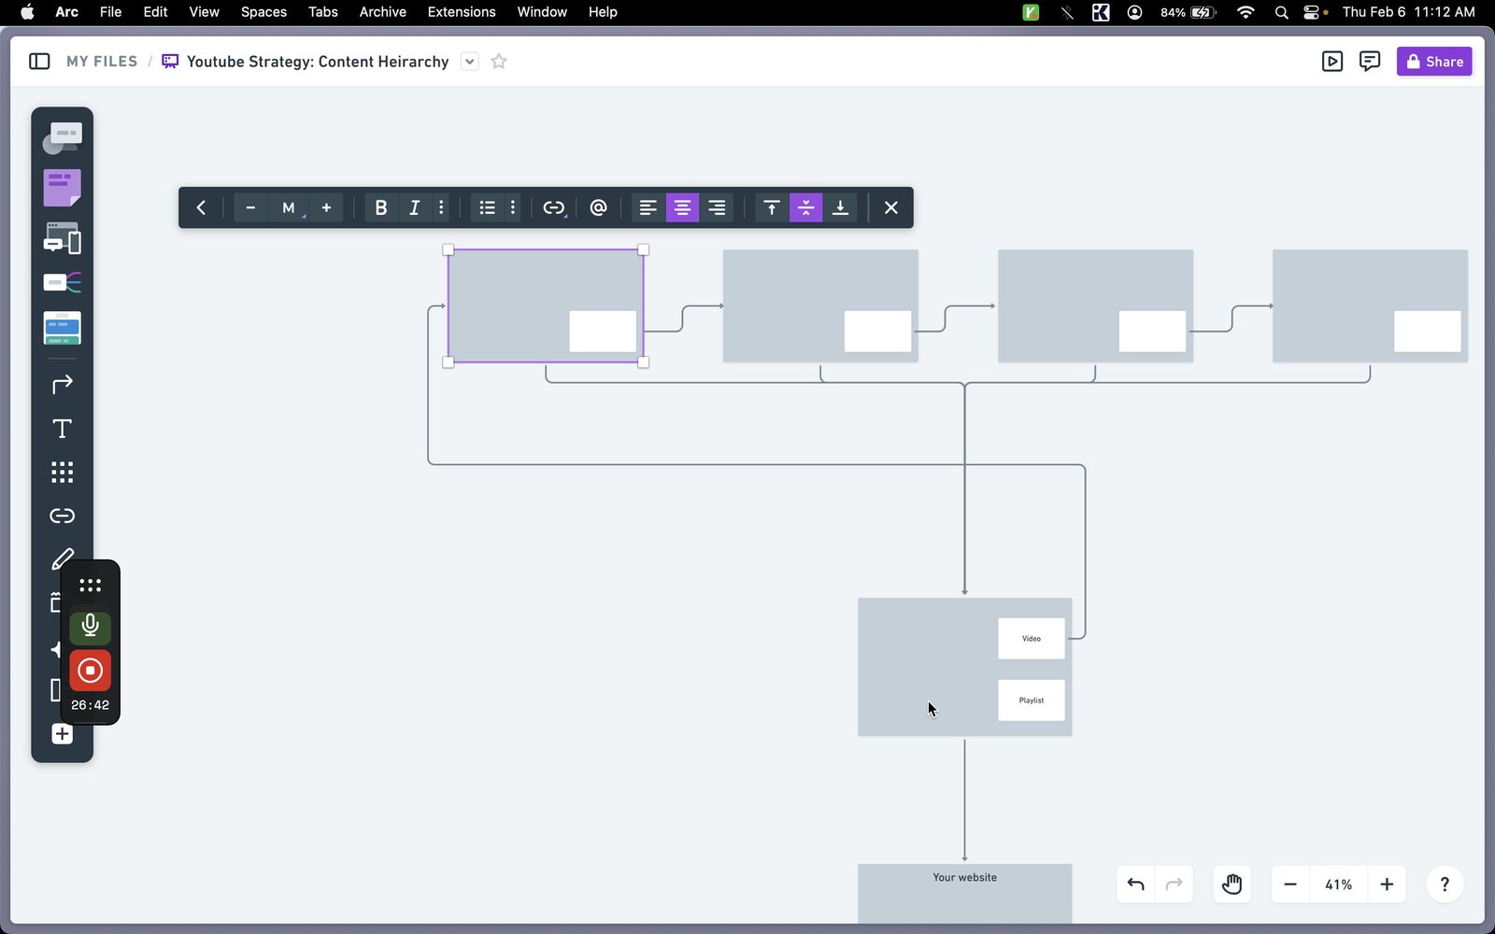Screen dimensions: 1495x934
Task: Select the arrow connector tool
Action: tap(62, 384)
